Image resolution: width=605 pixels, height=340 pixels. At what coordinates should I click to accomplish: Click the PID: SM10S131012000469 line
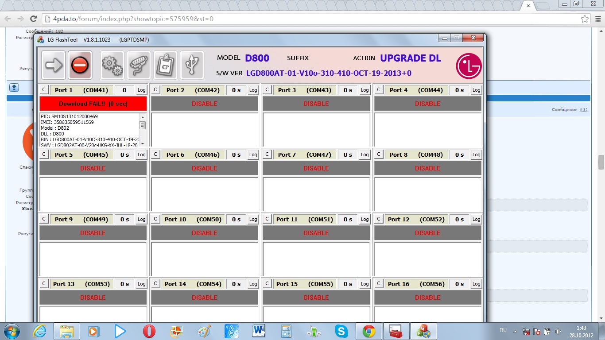pos(69,116)
